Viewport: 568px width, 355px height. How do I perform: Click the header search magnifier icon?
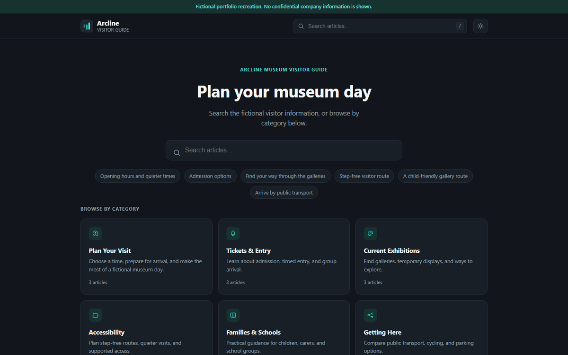point(301,26)
